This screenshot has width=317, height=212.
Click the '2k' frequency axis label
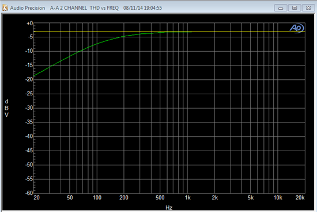point(215,198)
